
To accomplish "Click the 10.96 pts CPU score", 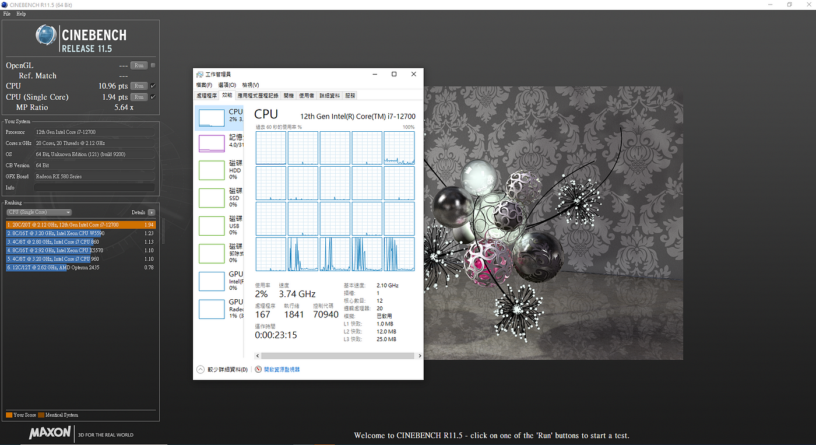I will [x=113, y=86].
